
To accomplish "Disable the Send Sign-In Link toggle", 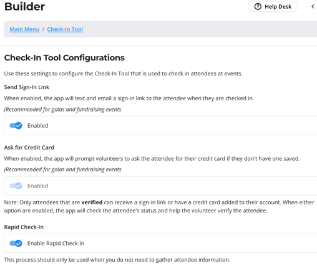I will click(16, 125).
